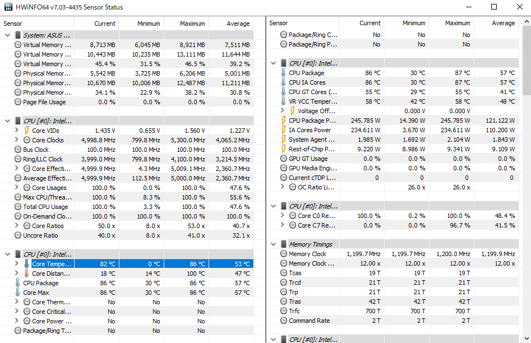Click the scrollbar down arrow on the right panel
531x343 pixels.
(x=527, y=339)
